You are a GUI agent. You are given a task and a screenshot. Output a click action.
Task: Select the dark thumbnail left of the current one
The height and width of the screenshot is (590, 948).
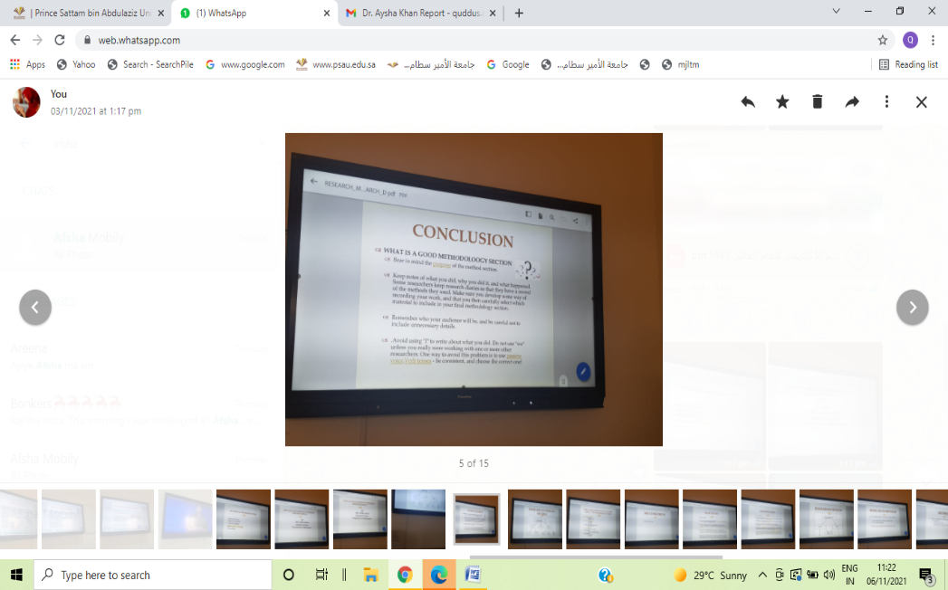coord(418,519)
